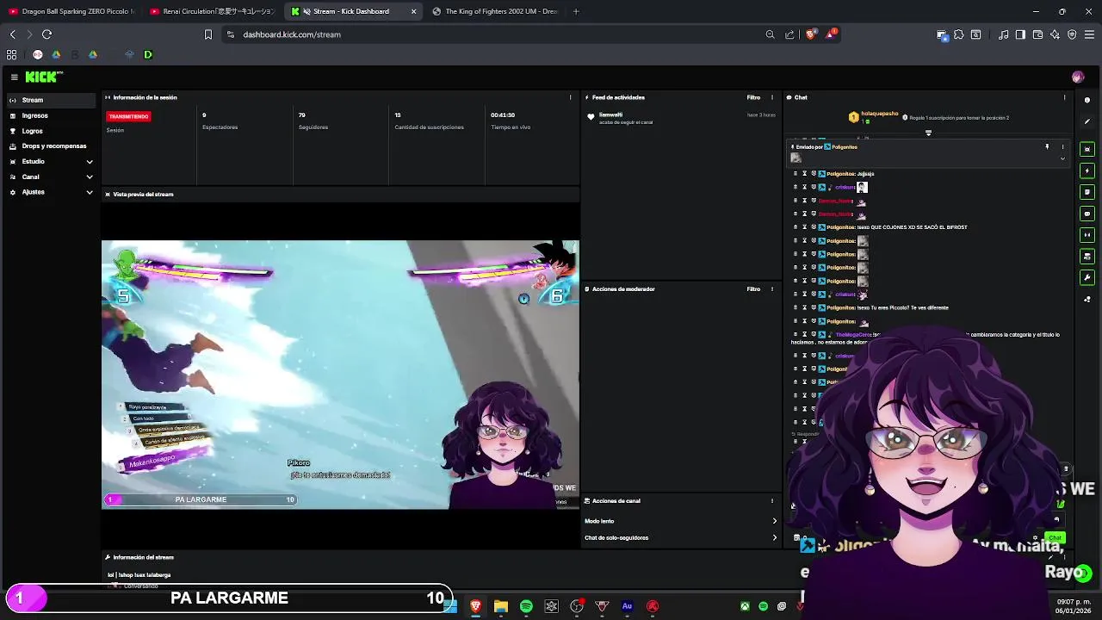The image size is (1102, 620).
Task: Click the green KICK logo
Action: pos(43,77)
